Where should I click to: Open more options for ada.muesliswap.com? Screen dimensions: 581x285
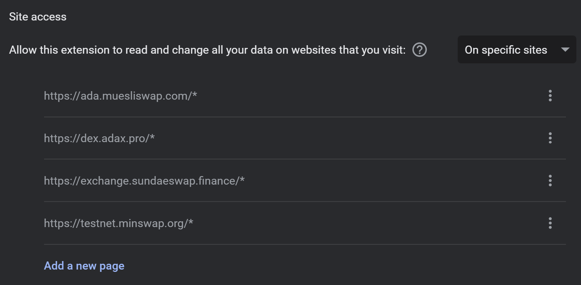550,95
